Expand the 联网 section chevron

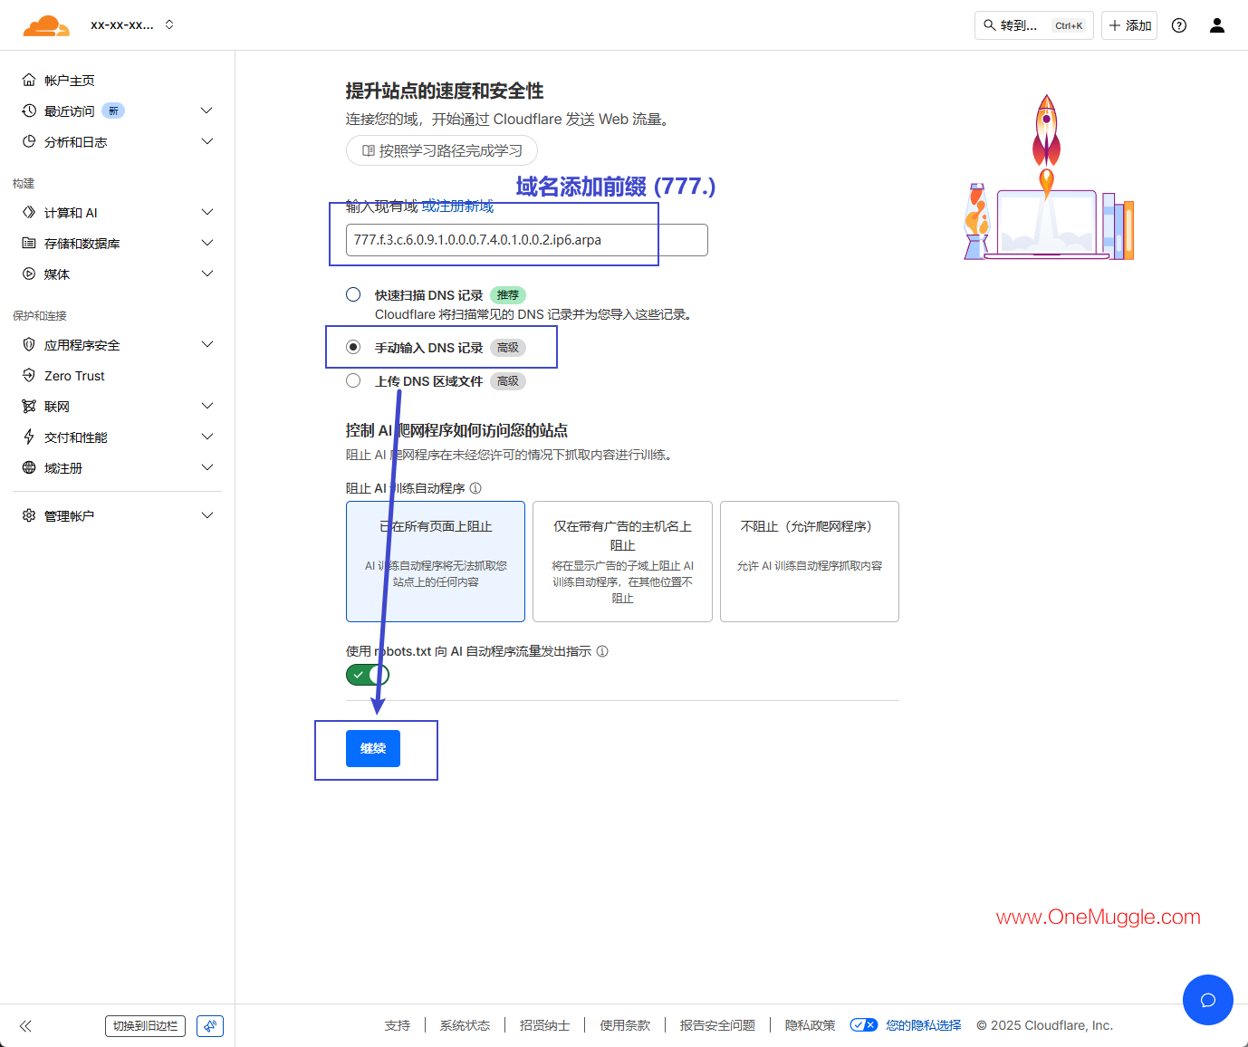206,406
